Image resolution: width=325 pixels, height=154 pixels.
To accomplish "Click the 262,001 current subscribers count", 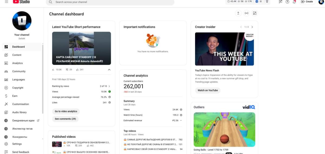I will (134, 86).
